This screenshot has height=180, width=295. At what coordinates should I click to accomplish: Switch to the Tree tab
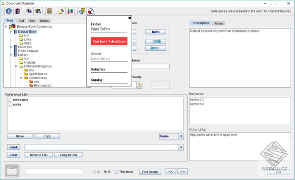click(x=10, y=20)
